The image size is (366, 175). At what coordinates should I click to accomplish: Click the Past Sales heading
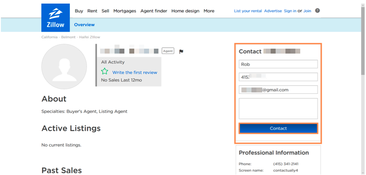pyautogui.click(x=62, y=170)
